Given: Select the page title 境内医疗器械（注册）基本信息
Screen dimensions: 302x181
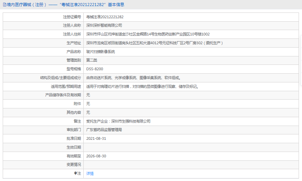Looking at the screenshot, I should point(65,5).
